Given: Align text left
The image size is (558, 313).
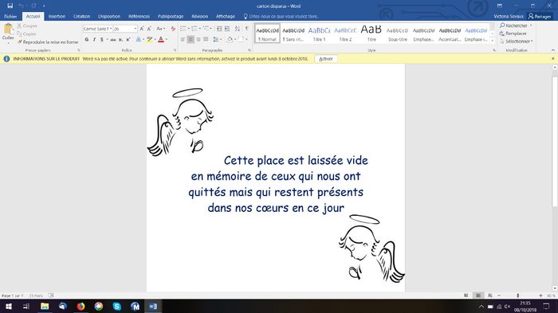Looking at the screenshot, I should (183, 40).
